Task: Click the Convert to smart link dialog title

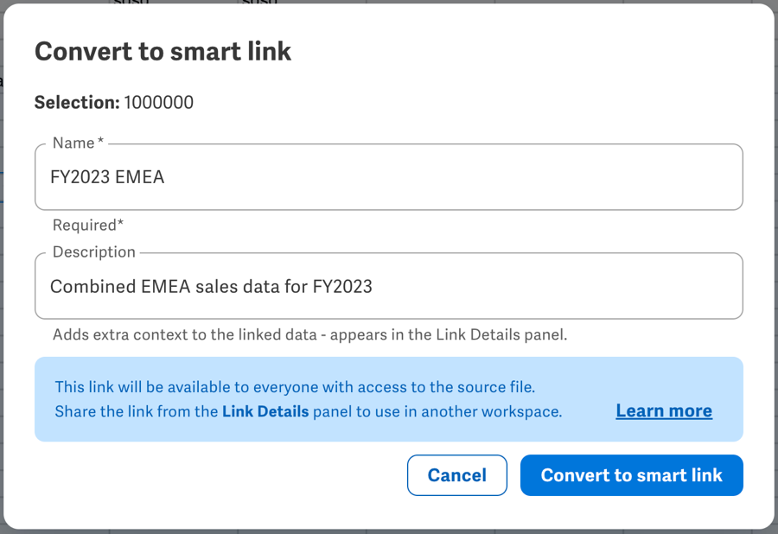Action: click(x=163, y=52)
